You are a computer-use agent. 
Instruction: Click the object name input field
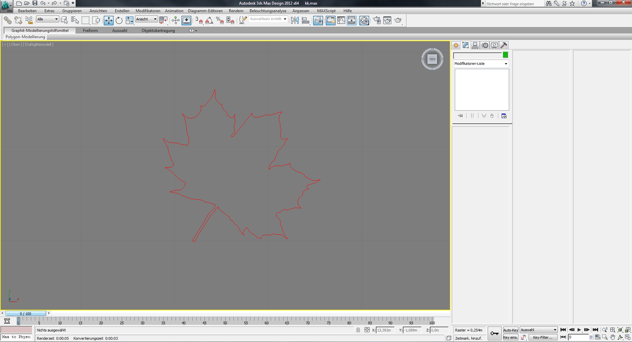click(477, 56)
